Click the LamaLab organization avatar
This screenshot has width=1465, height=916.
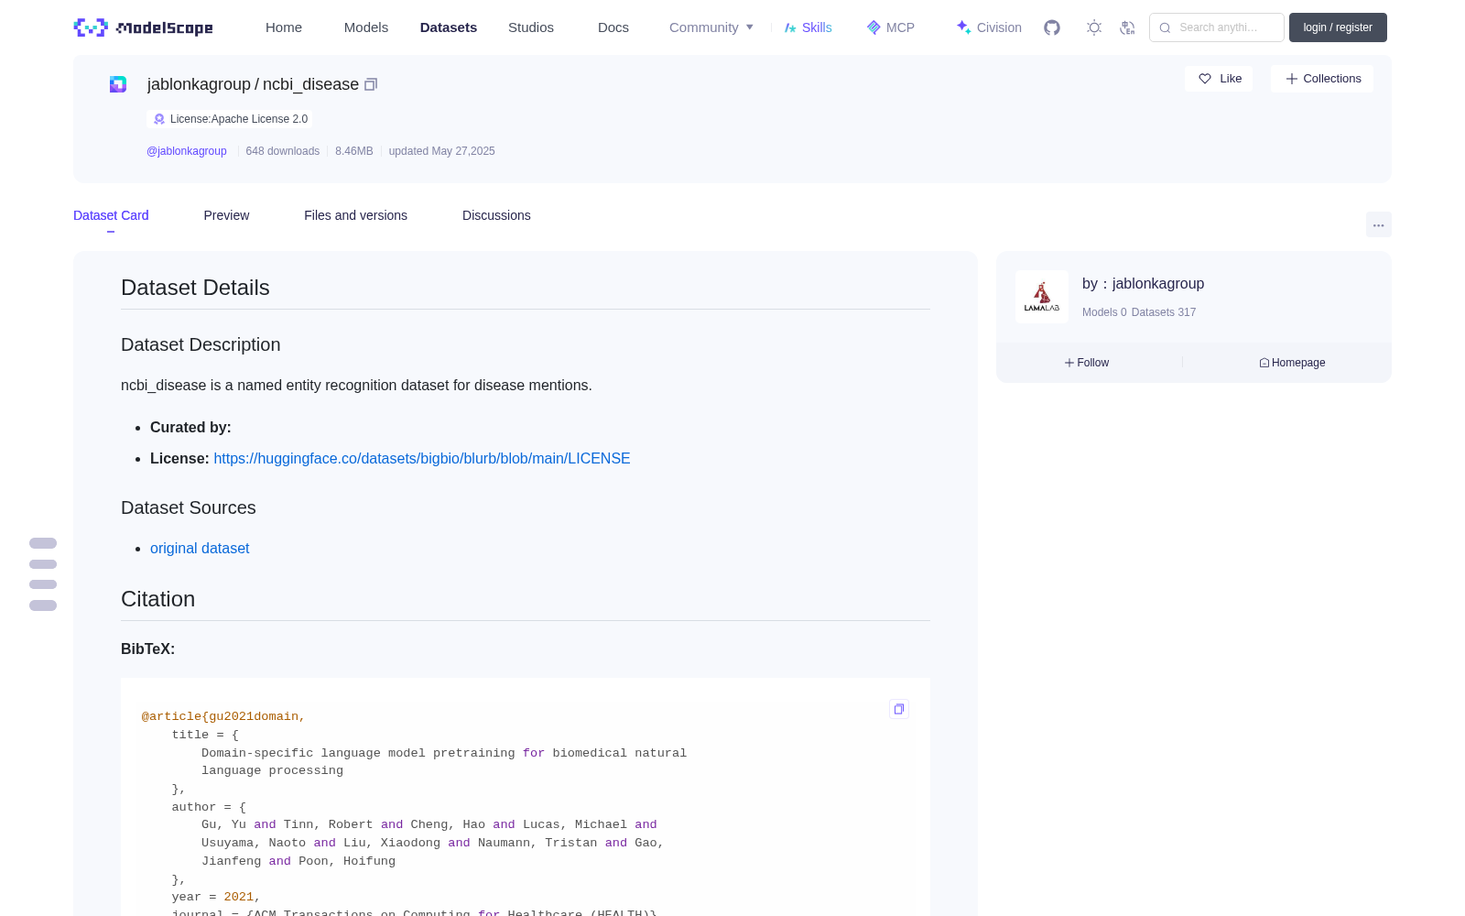(x=1042, y=297)
